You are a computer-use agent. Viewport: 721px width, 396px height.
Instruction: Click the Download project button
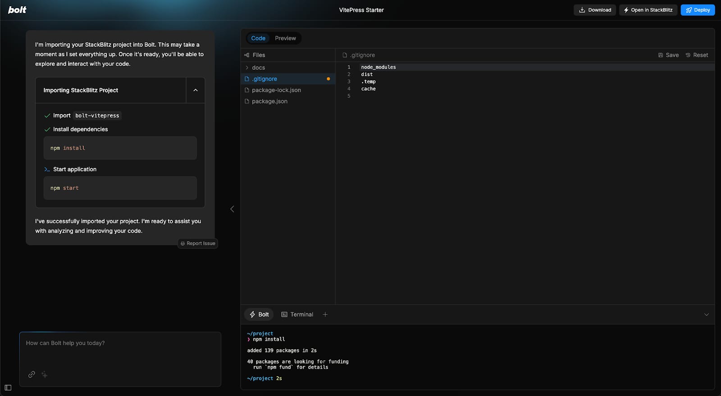point(595,10)
